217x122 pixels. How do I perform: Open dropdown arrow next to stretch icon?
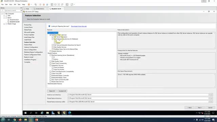coord(74,4)
